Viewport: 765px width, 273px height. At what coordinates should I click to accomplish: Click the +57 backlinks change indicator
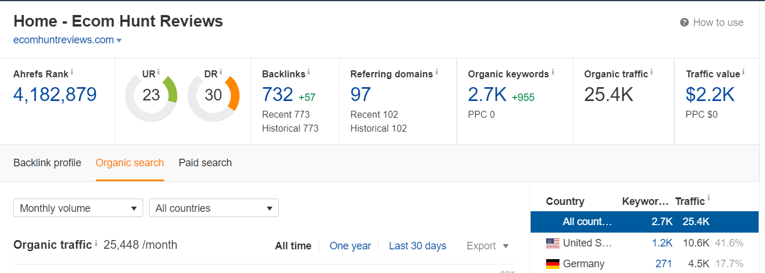(x=307, y=98)
